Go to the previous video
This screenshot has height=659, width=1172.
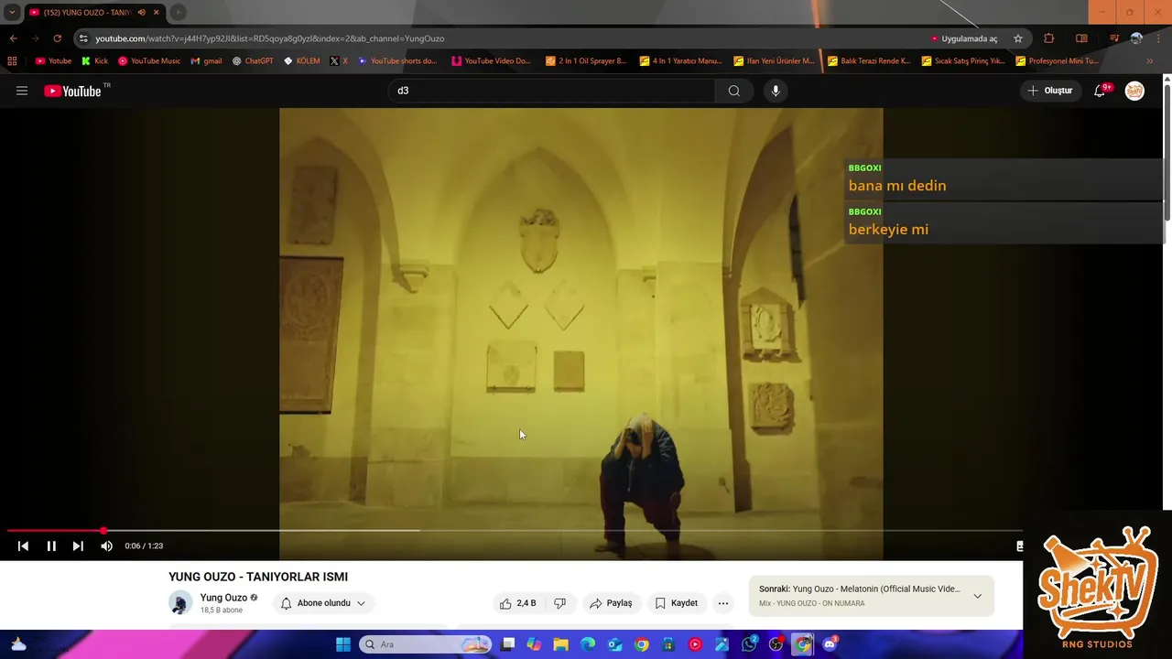click(x=23, y=546)
